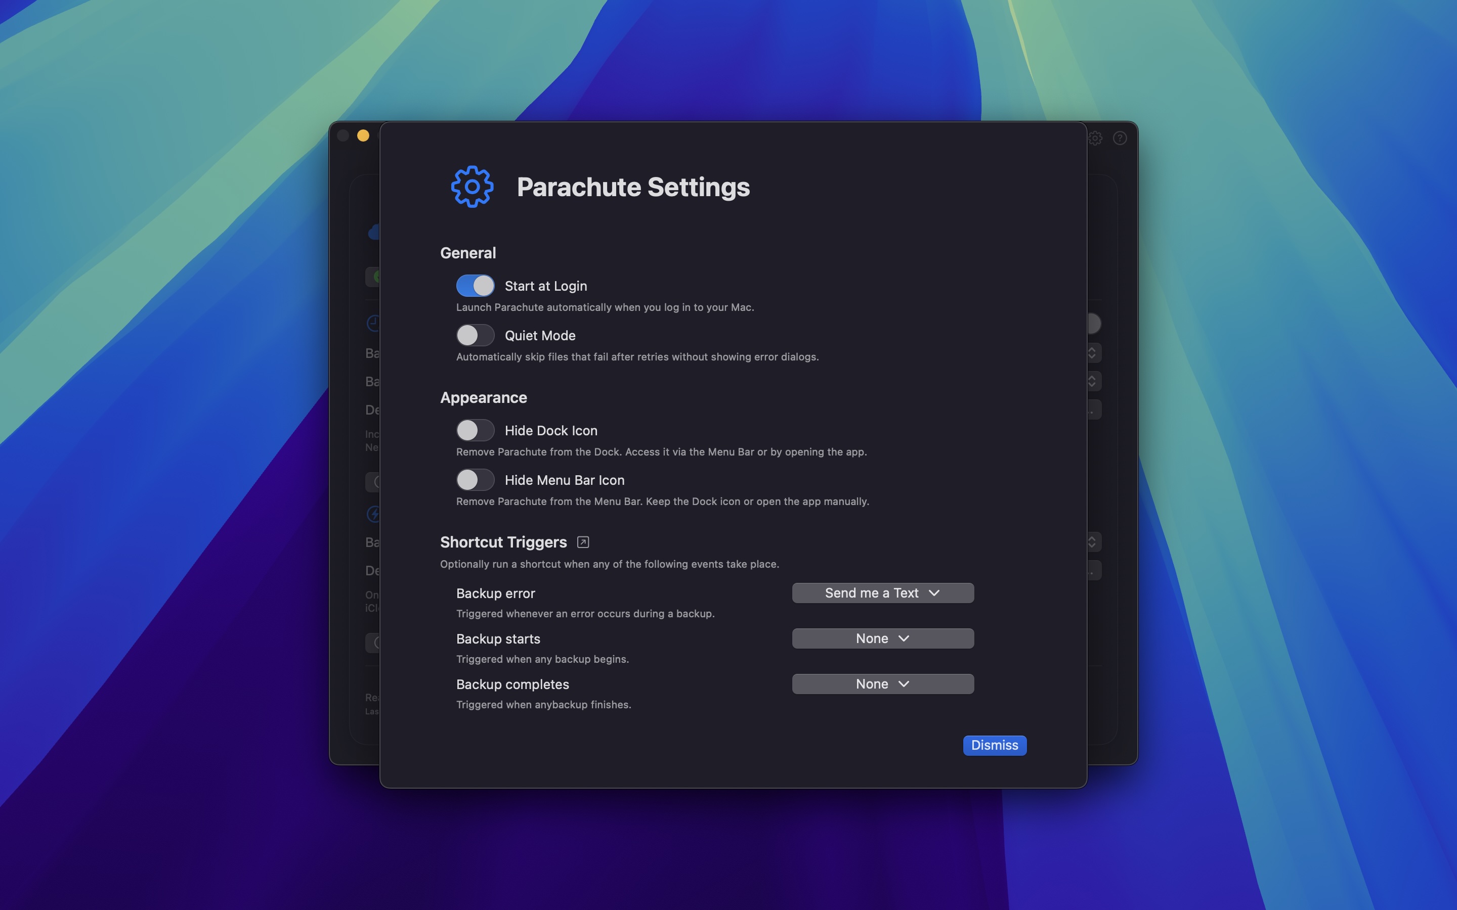Click the half-hidden toggle knob at right edge

pyautogui.click(x=1095, y=324)
